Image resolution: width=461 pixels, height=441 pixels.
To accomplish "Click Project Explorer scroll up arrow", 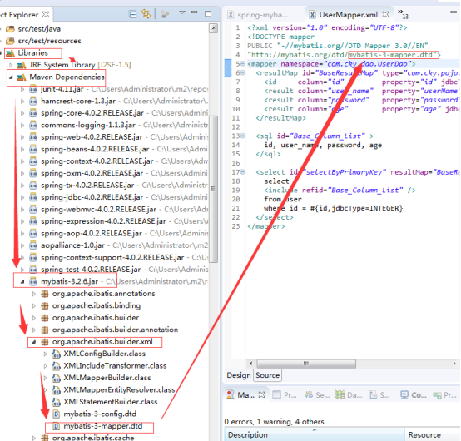I will pyautogui.click(x=214, y=28).
